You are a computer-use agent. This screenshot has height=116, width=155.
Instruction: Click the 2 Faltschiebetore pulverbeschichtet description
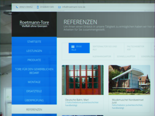82,104
